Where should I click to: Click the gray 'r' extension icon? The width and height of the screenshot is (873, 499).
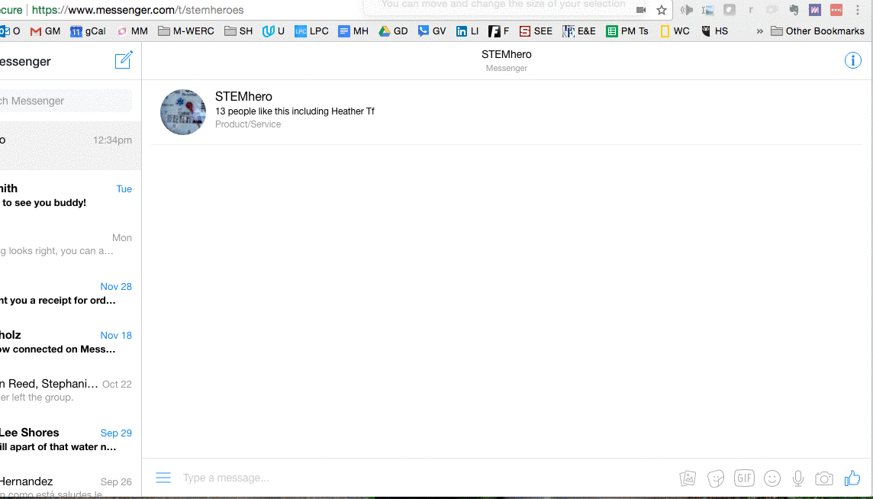coord(750,10)
